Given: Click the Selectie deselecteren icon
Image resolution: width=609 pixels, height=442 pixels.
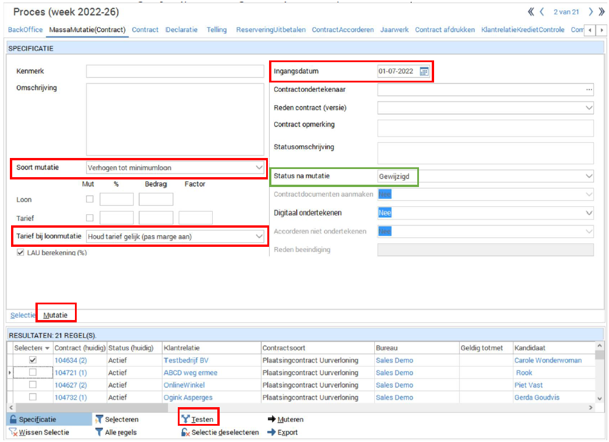Looking at the screenshot, I should coord(185,432).
